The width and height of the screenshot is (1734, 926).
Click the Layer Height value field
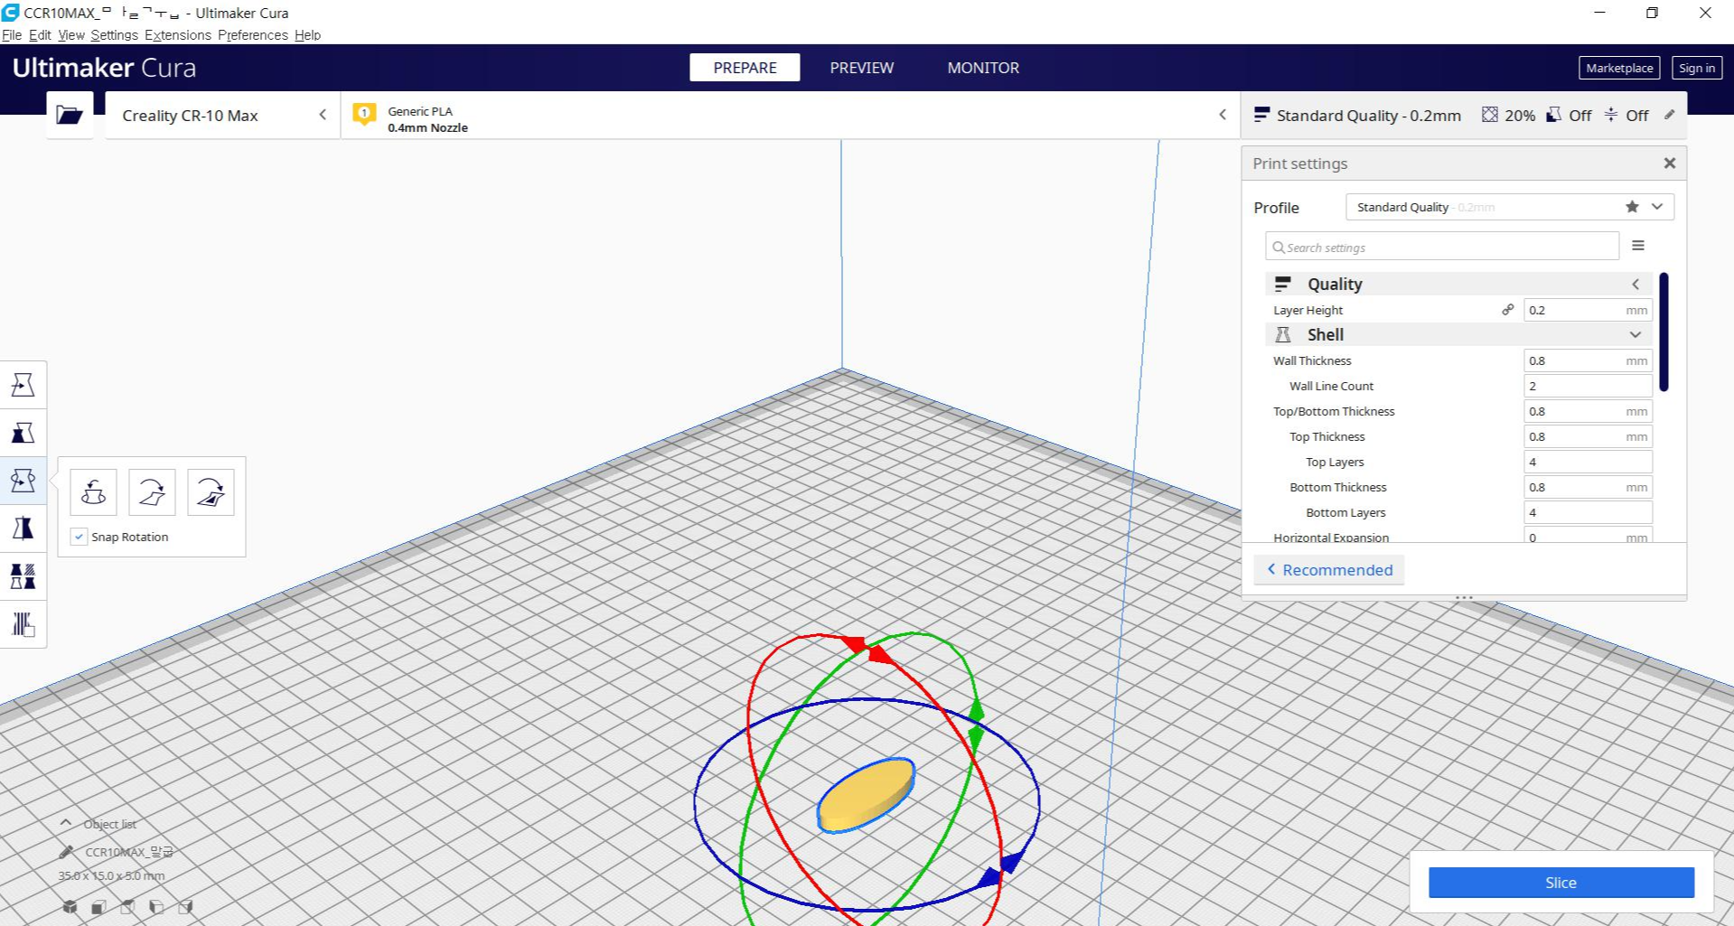tap(1588, 310)
